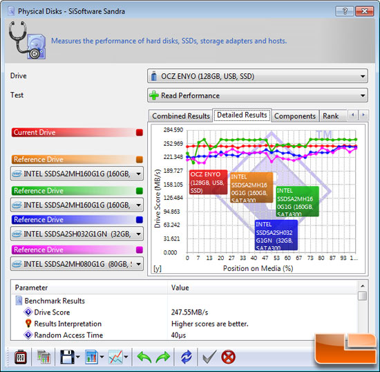Click the Random Access Time diamond icon
Screen dimensions: 380x372
pyautogui.click(x=28, y=335)
